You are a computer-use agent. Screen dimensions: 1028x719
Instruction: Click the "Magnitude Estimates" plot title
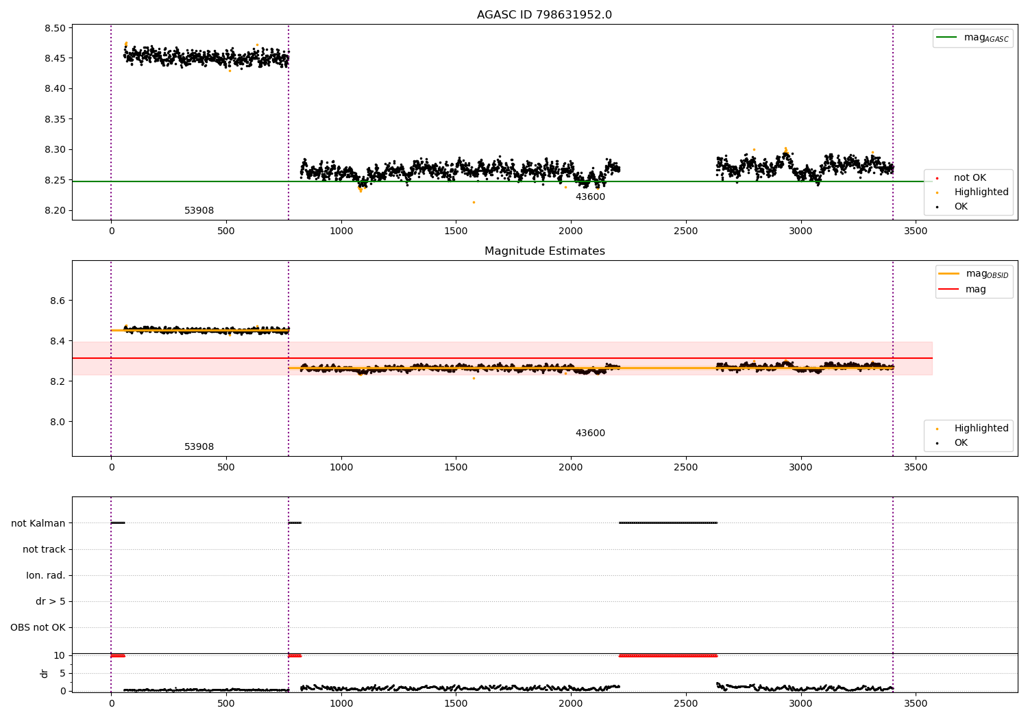tap(544, 251)
